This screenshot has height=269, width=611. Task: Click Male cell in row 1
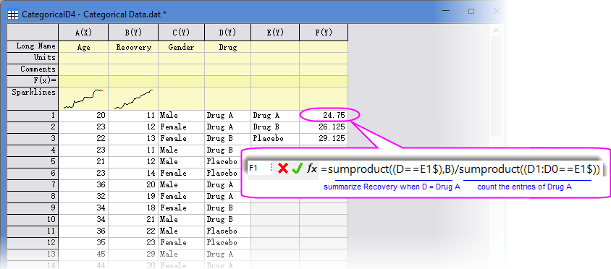coord(181,116)
